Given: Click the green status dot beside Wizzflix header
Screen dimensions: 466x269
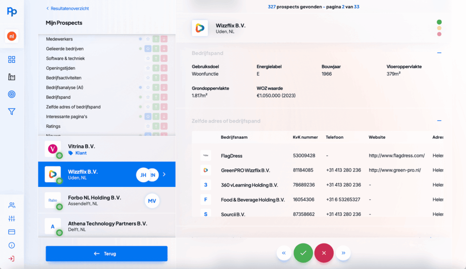Looking at the screenshot, I should (439, 22).
